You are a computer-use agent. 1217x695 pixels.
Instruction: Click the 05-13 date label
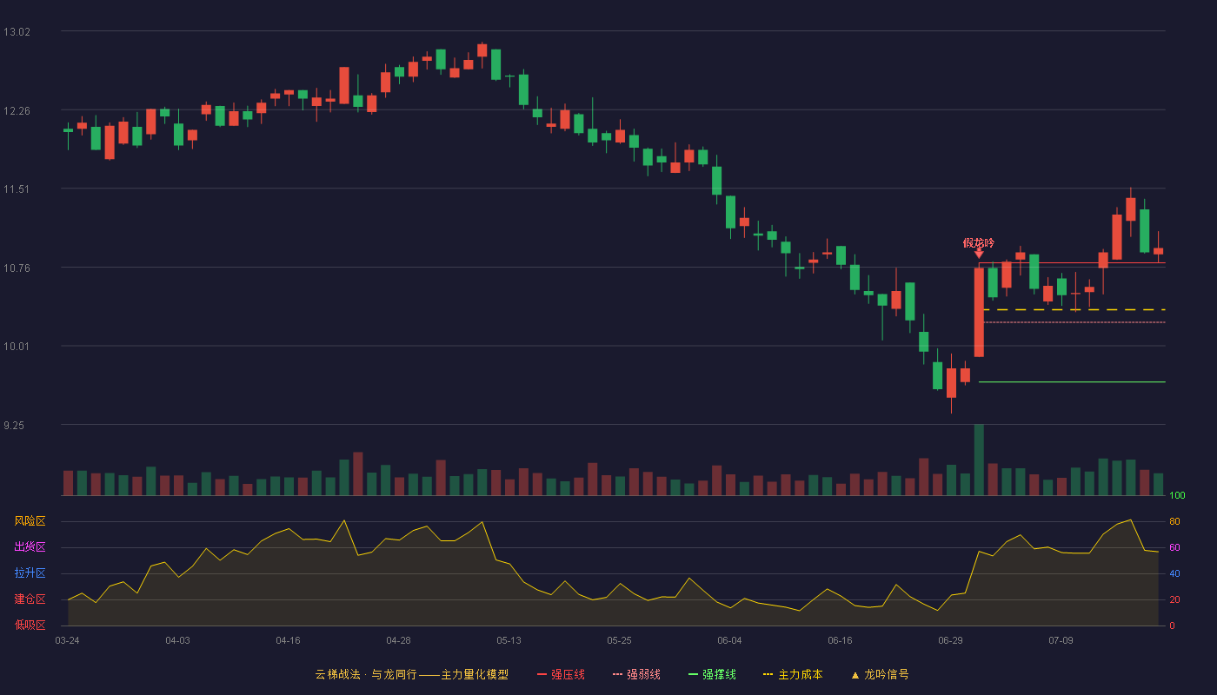(509, 640)
